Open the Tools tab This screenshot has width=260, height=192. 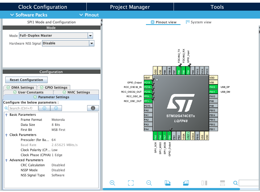point(217,7)
